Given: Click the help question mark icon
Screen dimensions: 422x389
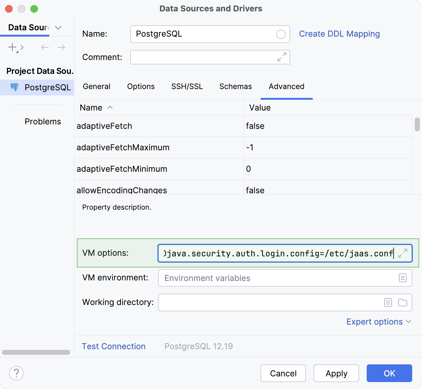Looking at the screenshot, I should tap(16, 373).
